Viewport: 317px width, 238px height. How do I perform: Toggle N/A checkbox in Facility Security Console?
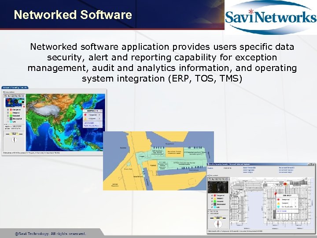click(x=212, y=207)
